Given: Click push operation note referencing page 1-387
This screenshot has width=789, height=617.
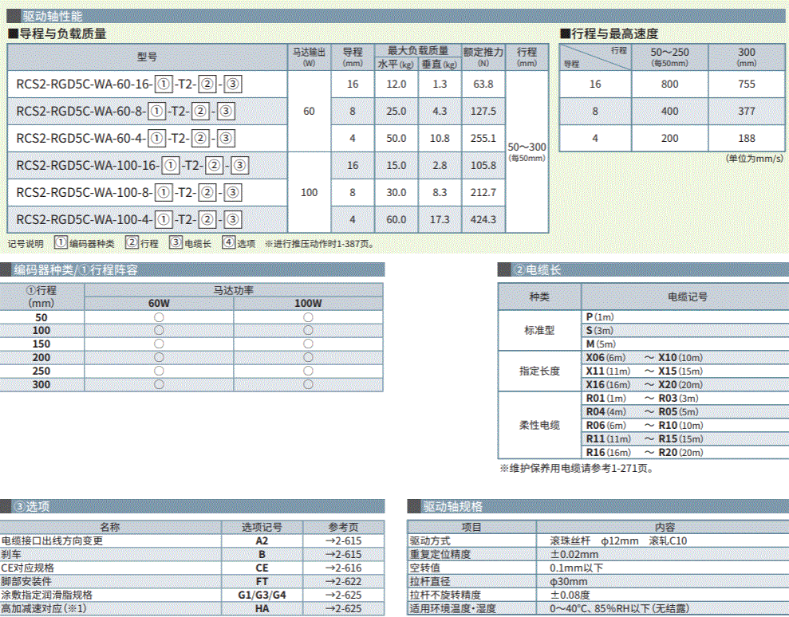Looking at the screenshot, I should click(320, 244).
